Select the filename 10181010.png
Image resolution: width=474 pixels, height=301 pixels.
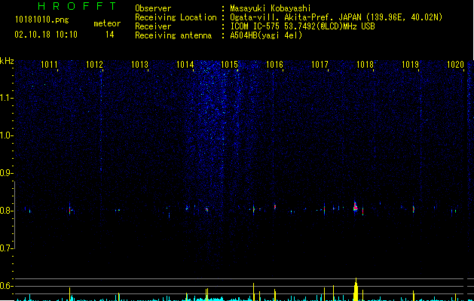coord(42,20)
